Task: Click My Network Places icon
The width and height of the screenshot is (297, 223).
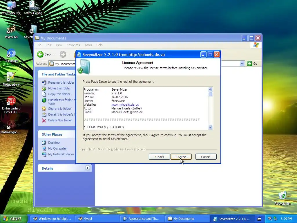Action: click(x=44, y=154)
